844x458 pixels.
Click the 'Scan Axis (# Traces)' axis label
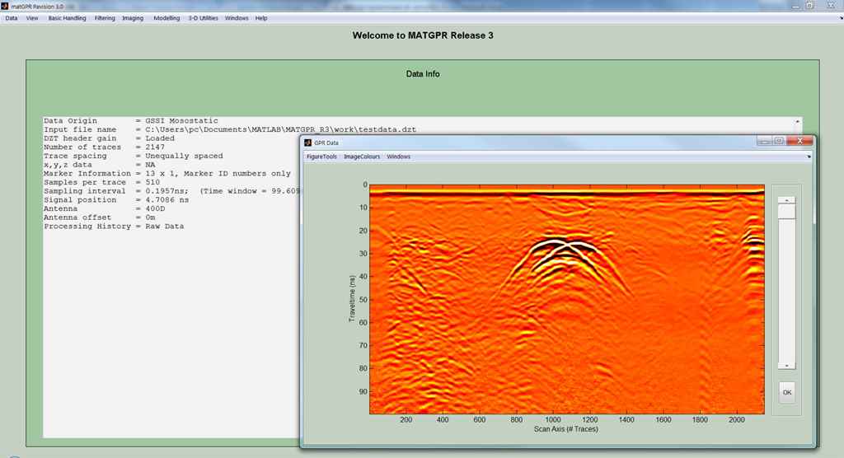point(565,429)
